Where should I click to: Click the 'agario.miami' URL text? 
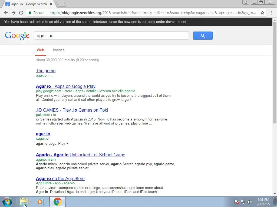(x=46, y=160)
